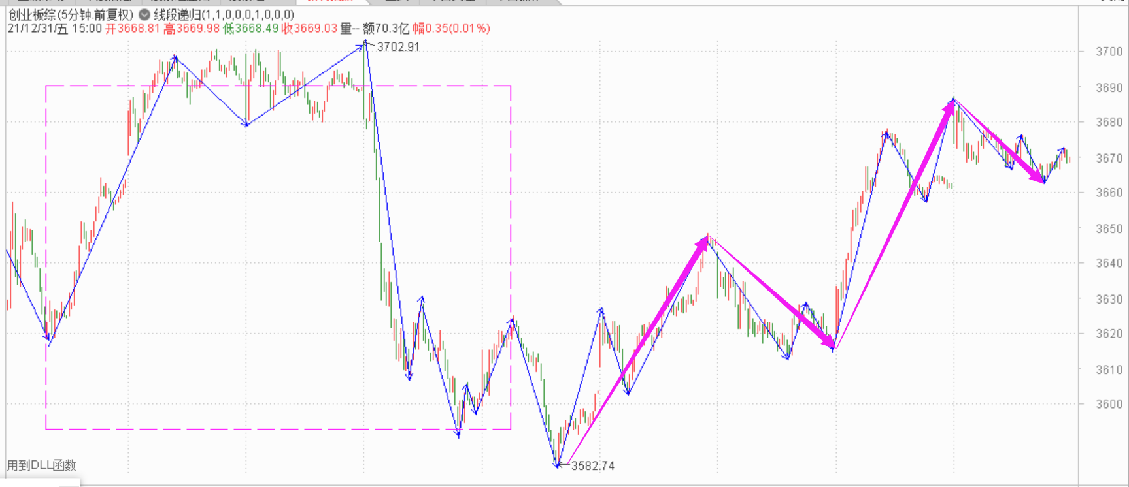This screenshot has height=487, width=1129.
Task: Click the 21/12/31/五 15:00 date text
Action: point(55,28)
